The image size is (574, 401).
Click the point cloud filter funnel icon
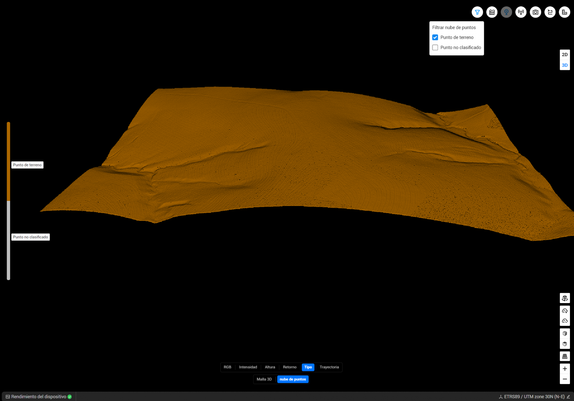pyautogui.click(x=477, y=12)
